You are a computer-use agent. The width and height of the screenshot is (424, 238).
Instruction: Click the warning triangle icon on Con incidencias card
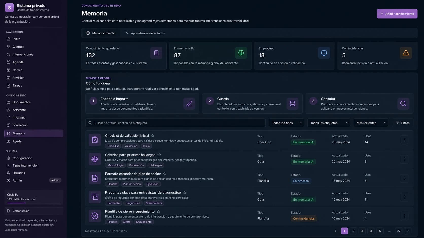pyautogui.click(x=406, y=53)
